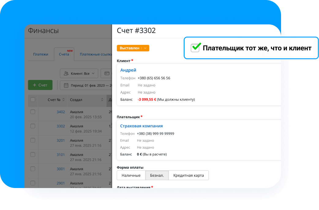
Task: Toggle 'Плательщик тот же, что и клиент' checkbox
Action: (x=195, y=48)
